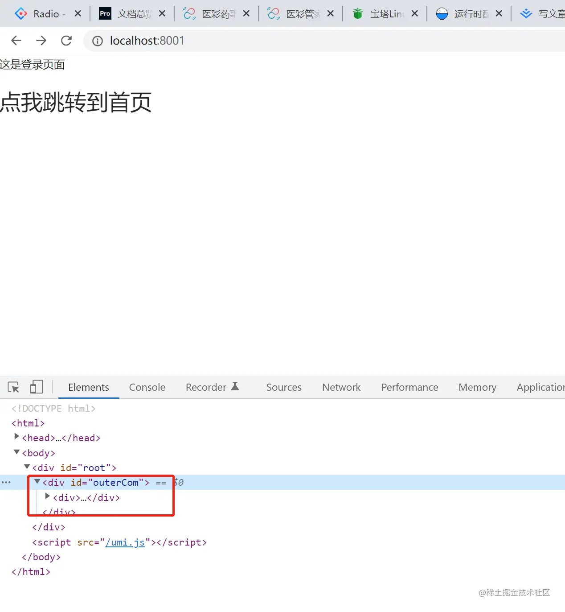
Task: Close the 医彩药 browser tab
Action: (x=246, y=14)
